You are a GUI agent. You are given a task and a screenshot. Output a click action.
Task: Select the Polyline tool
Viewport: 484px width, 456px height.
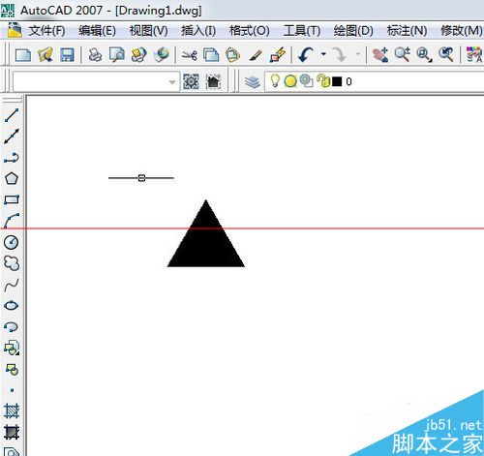click(12, 158)
